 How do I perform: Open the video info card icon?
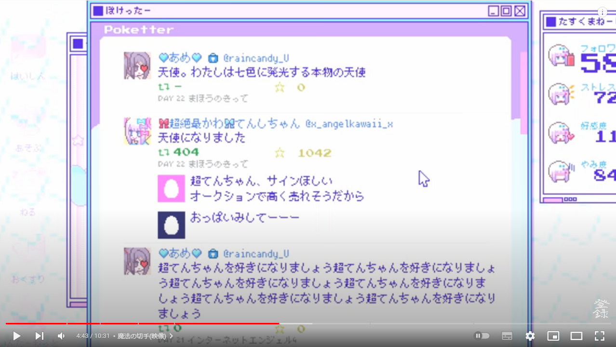tap(603, 12)
